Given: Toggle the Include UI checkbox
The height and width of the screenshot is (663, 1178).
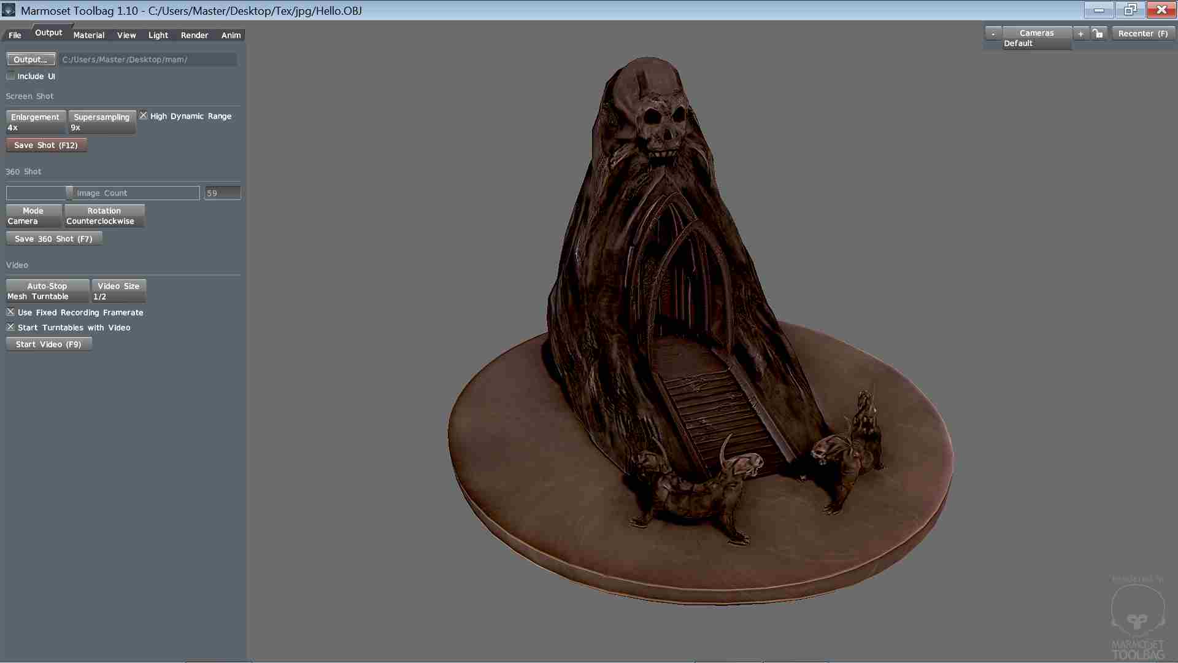Looking at the screenshot, I should pos(10,76).
